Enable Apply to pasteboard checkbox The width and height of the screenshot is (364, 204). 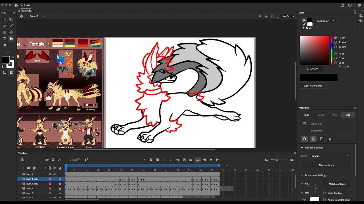[x=324, y=200]
